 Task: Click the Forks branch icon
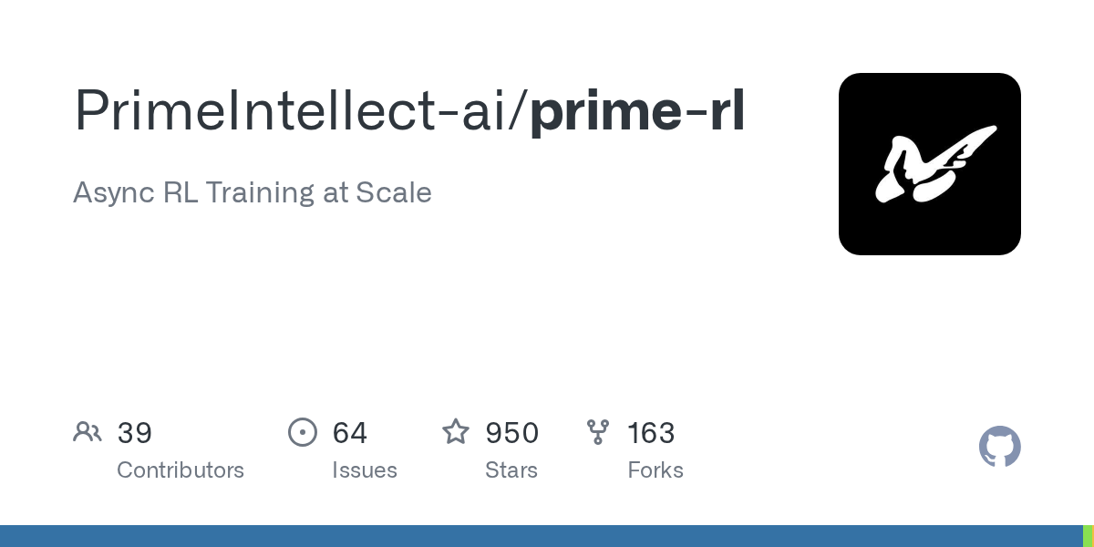tap(598, 432)
